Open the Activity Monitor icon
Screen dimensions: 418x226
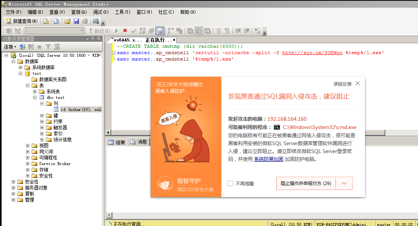point(95,21)
